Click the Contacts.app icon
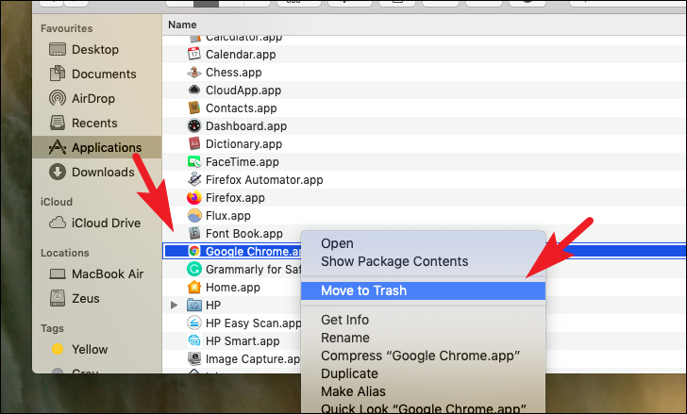 click(x=194, y=108)
